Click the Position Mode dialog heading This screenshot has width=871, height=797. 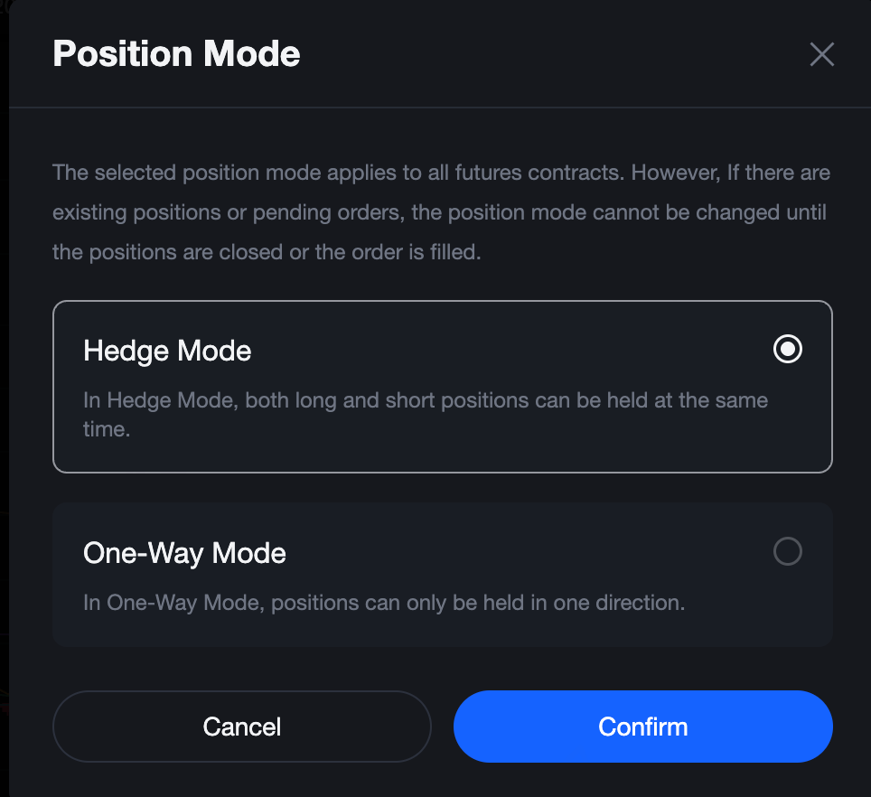click(176, 54)
